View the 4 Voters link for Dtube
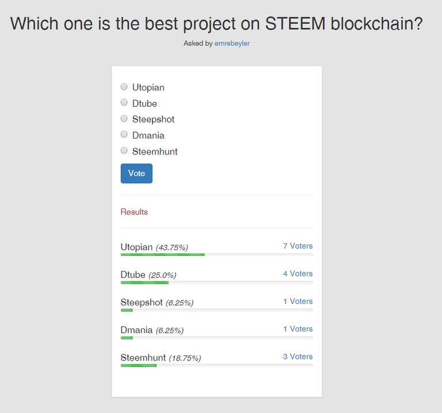Image resolution: width=442 pixels, height=413 pixels. click(298, 274)
